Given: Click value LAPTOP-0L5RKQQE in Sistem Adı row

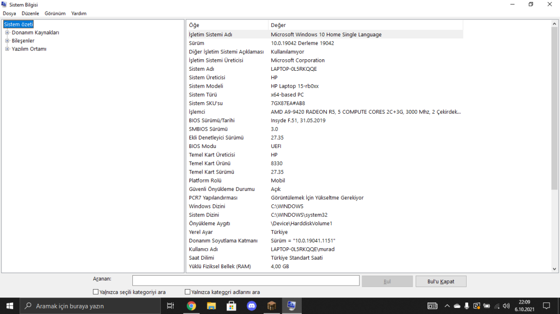Looking at the screenshot, I should (x=294, y=69).
